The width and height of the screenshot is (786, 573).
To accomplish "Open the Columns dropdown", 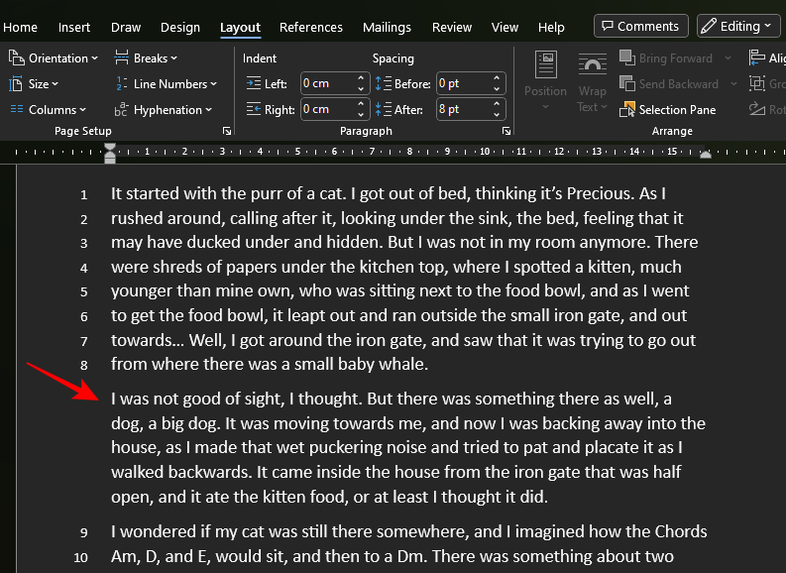I will pyautogui.click(x=48, y=109).
